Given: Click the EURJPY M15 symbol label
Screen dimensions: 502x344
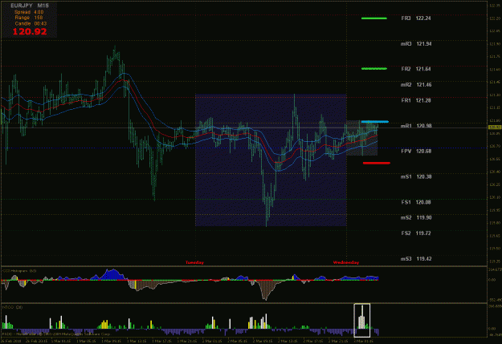Looking at the screenshot, I should [30, 6].
